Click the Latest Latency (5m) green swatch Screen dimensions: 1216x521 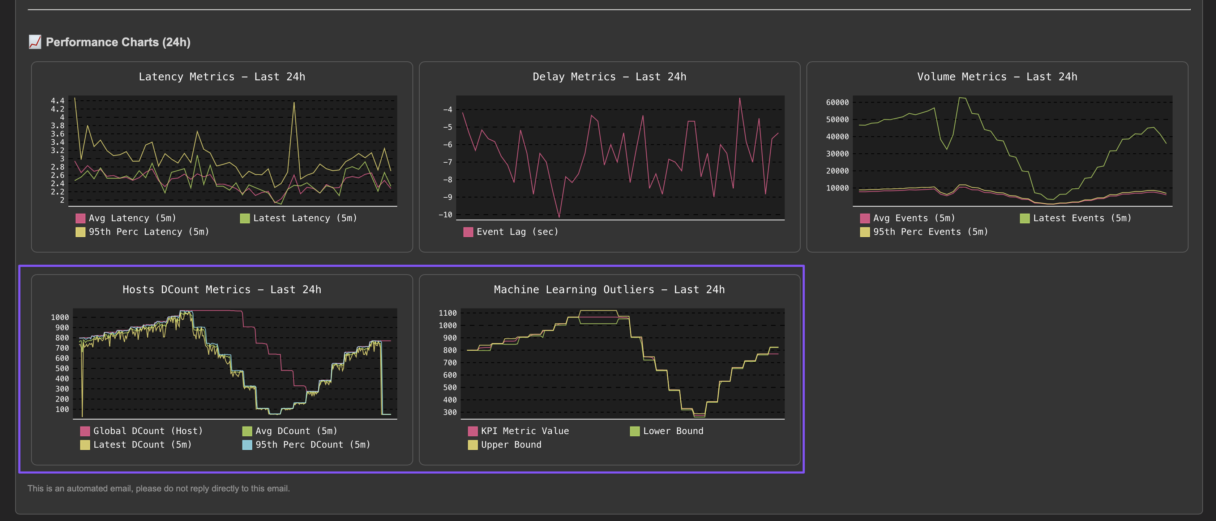point(244,218)
